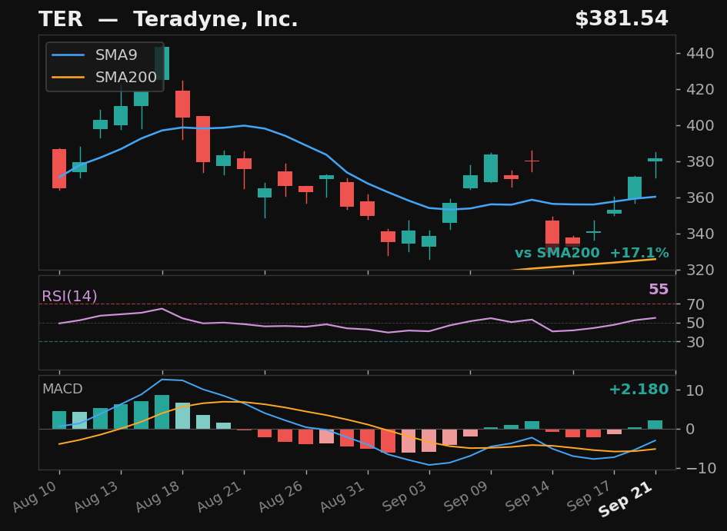727x531 pixels.
Task: Click the 420 price axis label
Action: click(700, 89)
